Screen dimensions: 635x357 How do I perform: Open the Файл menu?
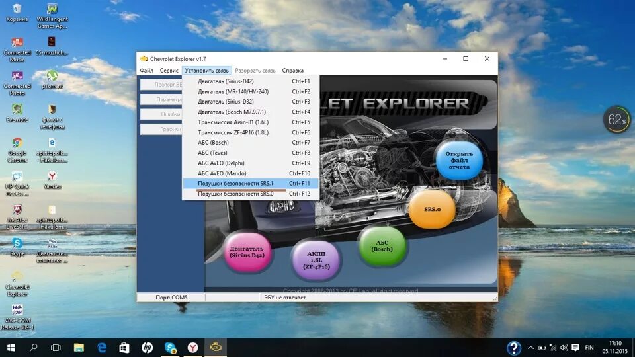[x=147, y=71]
